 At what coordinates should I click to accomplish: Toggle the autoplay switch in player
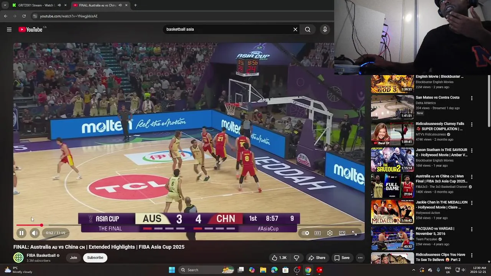tap(306, 233)
